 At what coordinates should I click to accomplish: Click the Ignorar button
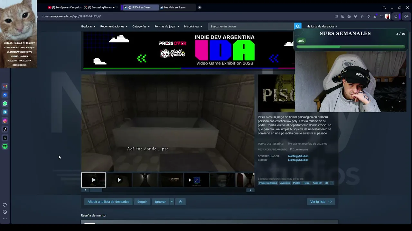tap(160, 201)
